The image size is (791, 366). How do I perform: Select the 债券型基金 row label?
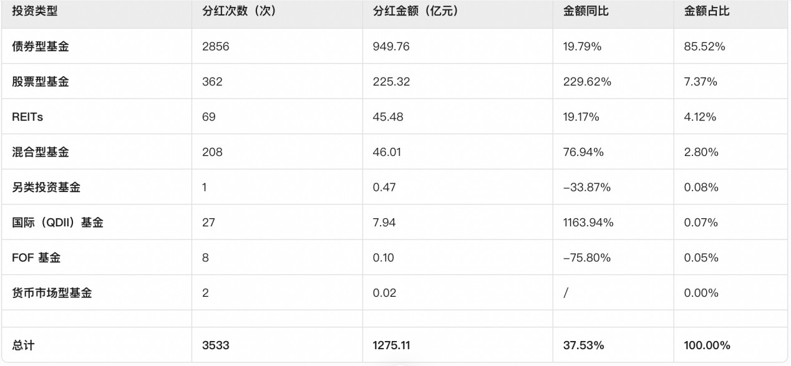pos(41,46)
